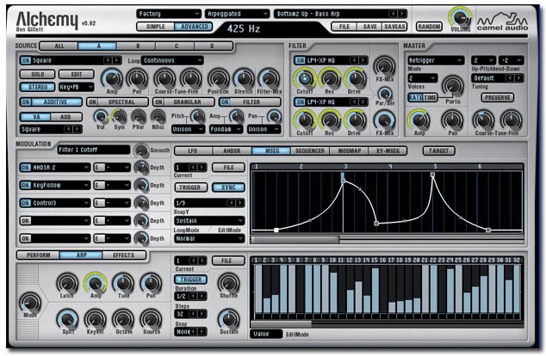Adjust the Filter-Mix knob

(269, 78)
